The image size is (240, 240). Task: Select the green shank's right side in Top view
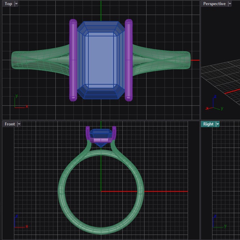point(163,61)
